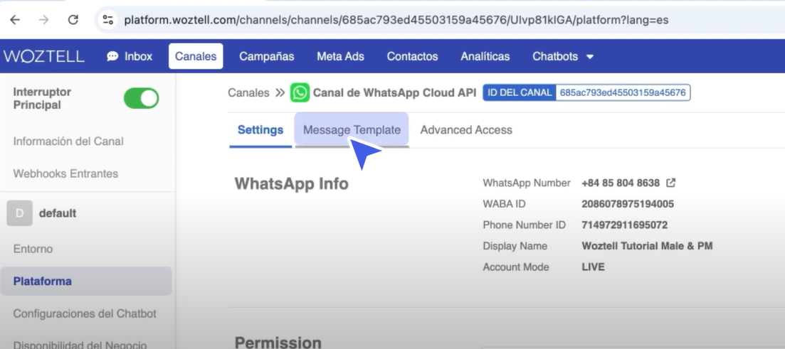Image resolution: width=785 pixels, height=349 pixels.
Task: Open Meta Ads in the navigation bar
Action: pyautogui.click(x=340, y=56)
